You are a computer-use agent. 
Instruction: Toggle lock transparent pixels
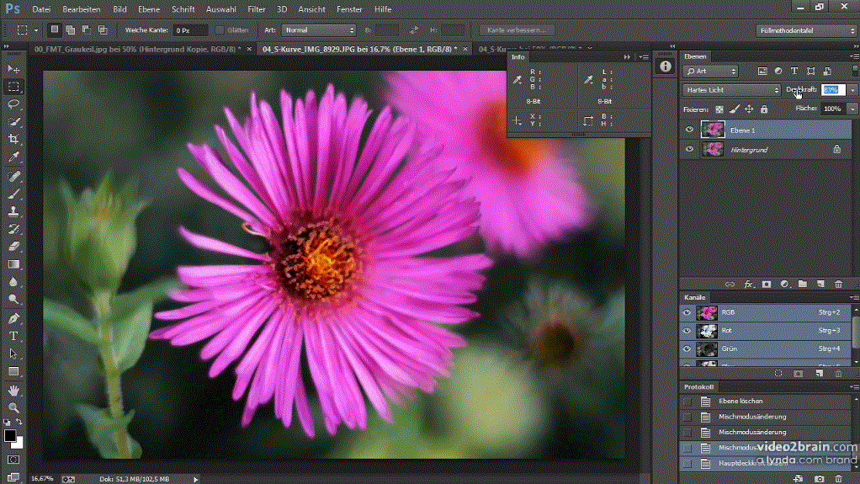pyautogui.click(x=719, y=109)
